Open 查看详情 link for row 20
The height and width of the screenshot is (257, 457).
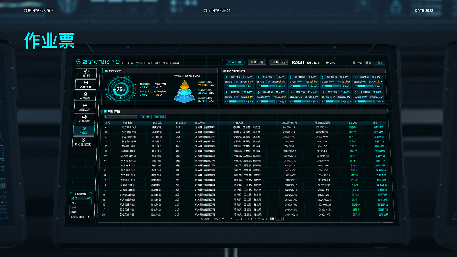point(383,215)
